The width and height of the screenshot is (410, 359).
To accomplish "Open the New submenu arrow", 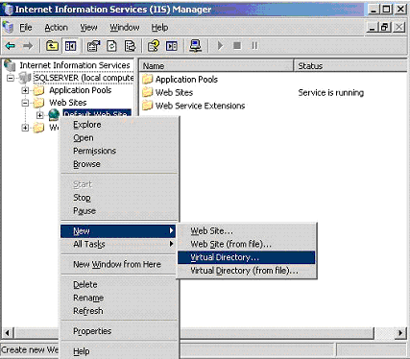I will [172, 230].
